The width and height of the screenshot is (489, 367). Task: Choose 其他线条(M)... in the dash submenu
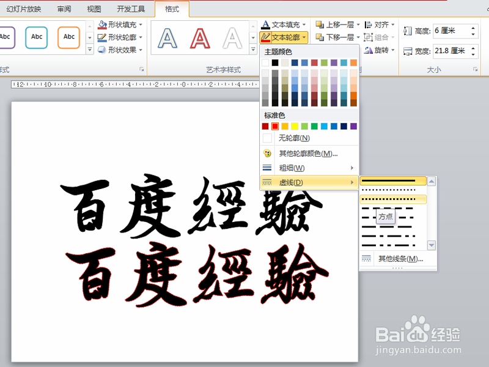(x=398, y=258)
